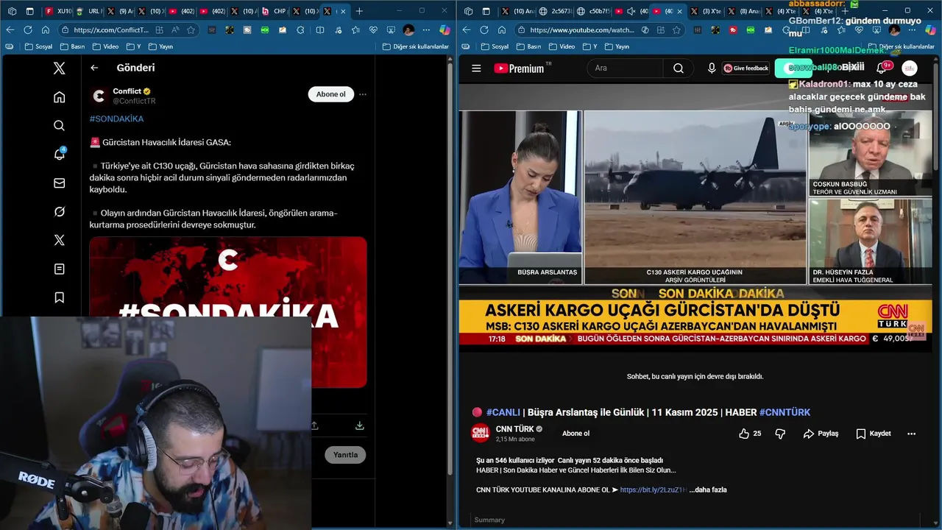942x530 pixels.
Task: Open CNN TÜRK channel avatar
Action: 481,434
